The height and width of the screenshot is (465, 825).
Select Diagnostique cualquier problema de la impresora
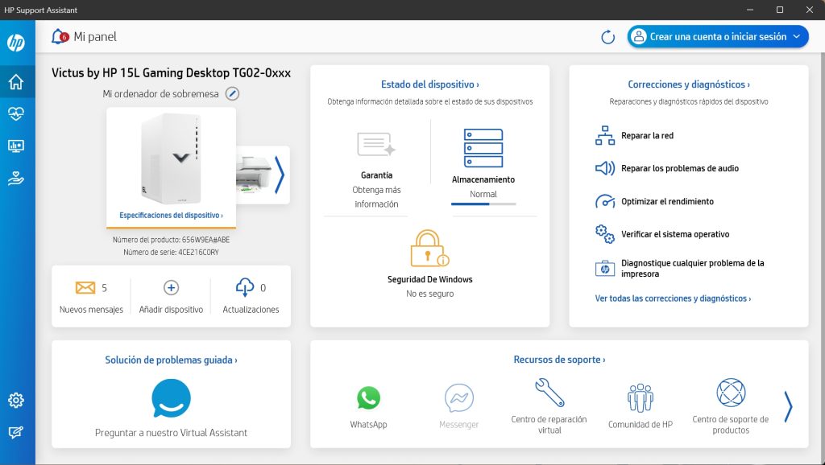679,269
